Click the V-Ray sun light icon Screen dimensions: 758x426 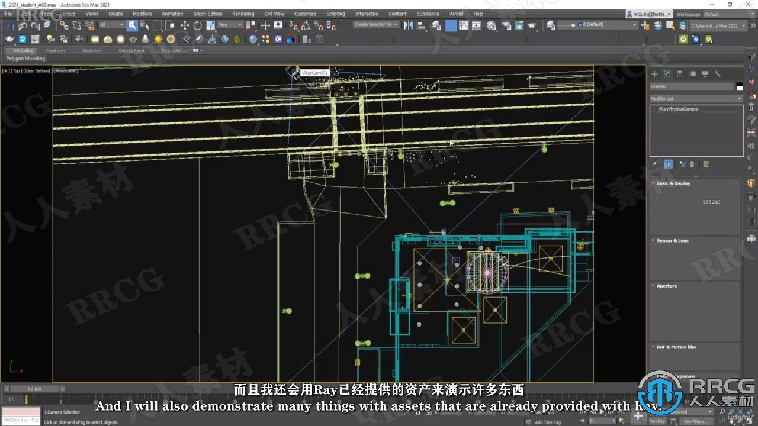(158, 39)
